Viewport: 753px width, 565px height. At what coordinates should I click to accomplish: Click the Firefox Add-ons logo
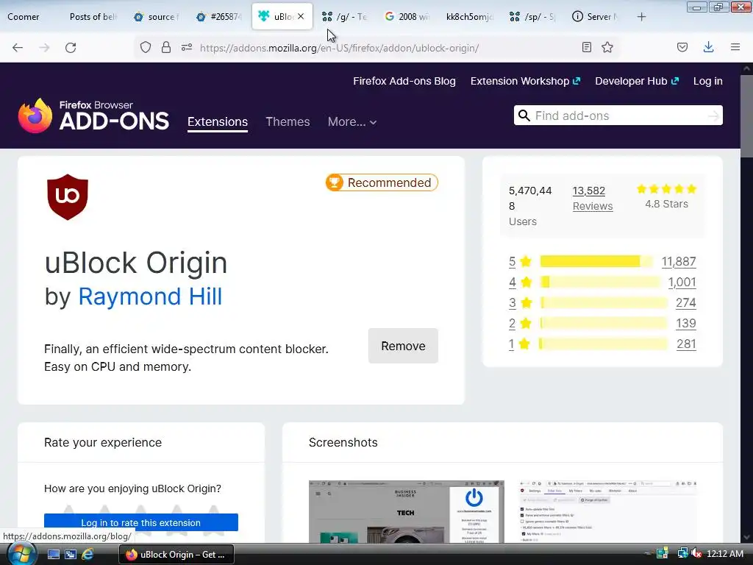[93, 116]
